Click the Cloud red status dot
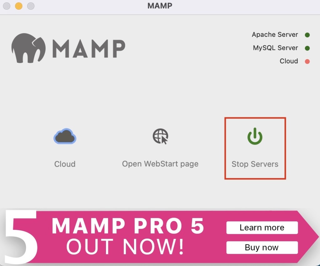 tap(307, 62)
